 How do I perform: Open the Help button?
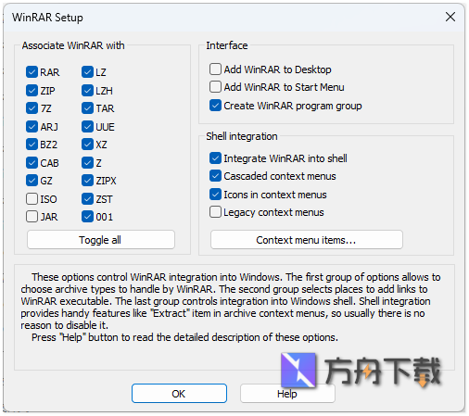(x=287, y=394)
